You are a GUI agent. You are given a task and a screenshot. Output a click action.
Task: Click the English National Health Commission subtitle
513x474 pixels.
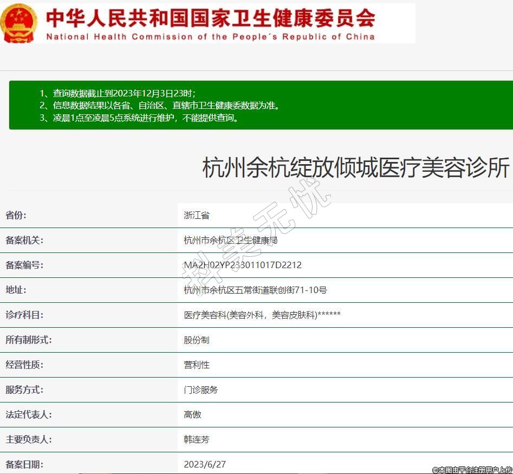pos(210,37)
